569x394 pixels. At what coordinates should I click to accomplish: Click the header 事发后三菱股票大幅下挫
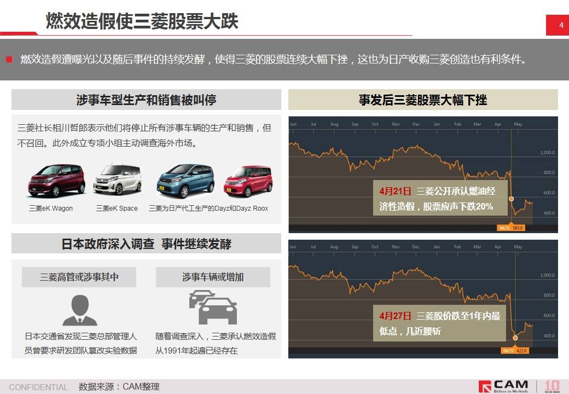tap(423, 100)
